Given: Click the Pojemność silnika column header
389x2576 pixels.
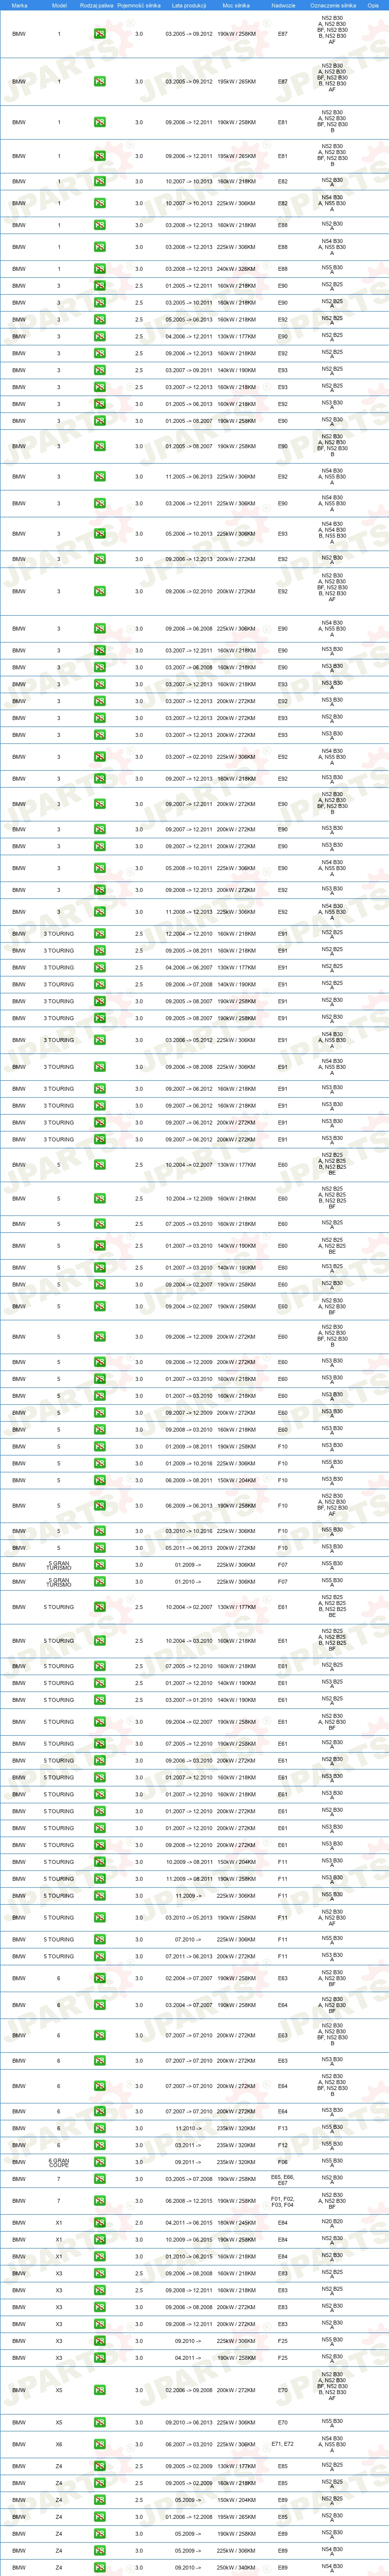Looking at the screenshot, I should click(139, 5).
